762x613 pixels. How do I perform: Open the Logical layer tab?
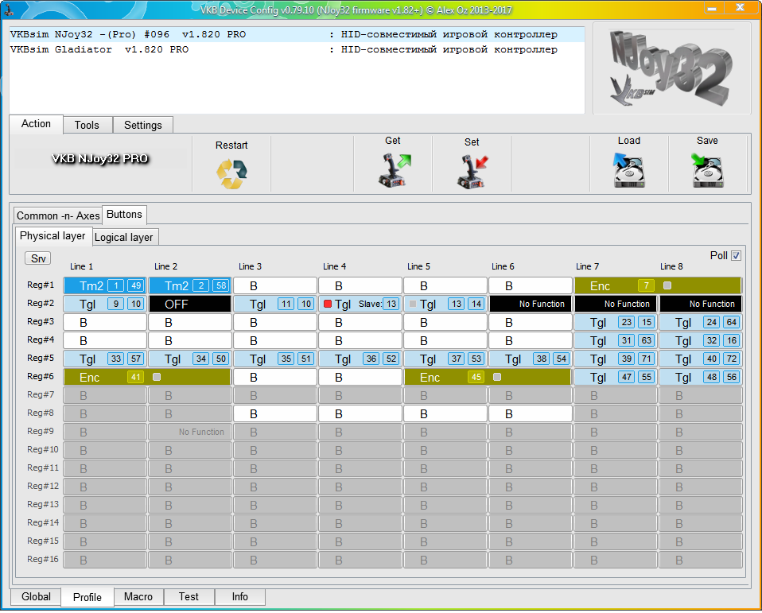pos(124,237)
